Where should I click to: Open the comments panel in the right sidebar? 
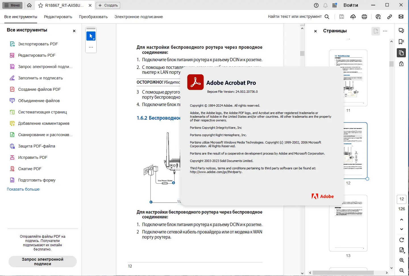[x=401, y=30]
